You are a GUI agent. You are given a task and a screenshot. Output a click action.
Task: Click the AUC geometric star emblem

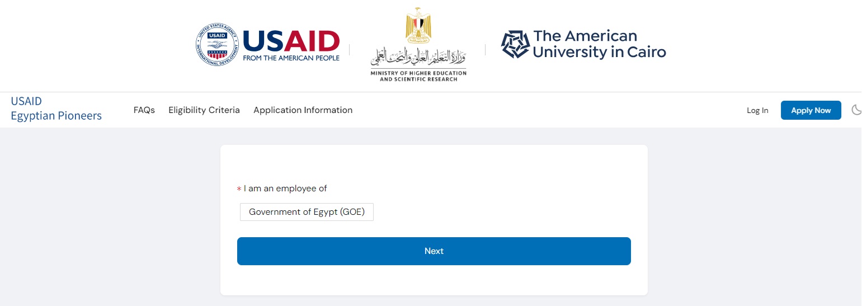coord(515,45)
